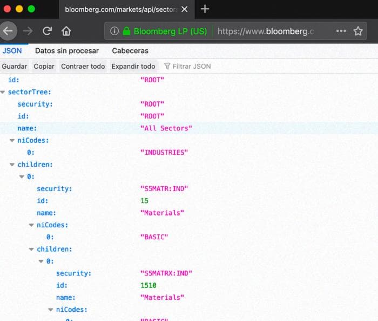This screenshot has height=321, width=378.
Task: Select the topmost id "ROOT" value
Action: [x=152, y=80]
